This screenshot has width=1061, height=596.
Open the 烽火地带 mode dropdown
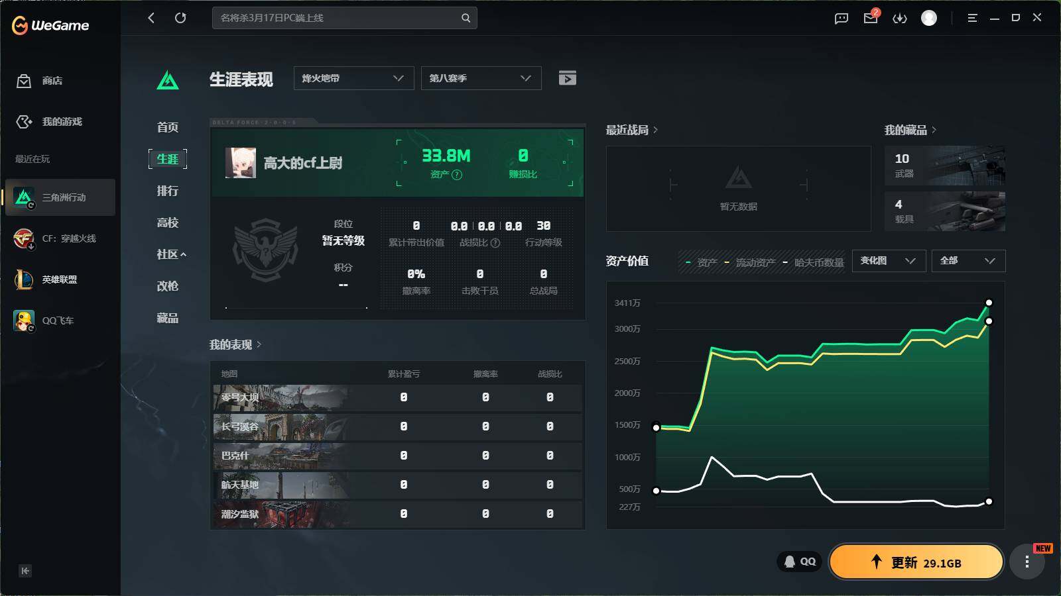[353, 77]
